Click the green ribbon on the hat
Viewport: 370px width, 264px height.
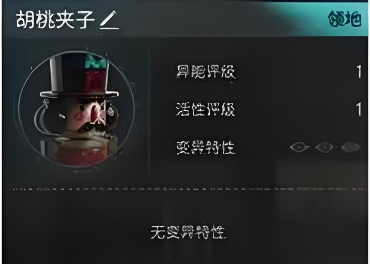(95, 61)
